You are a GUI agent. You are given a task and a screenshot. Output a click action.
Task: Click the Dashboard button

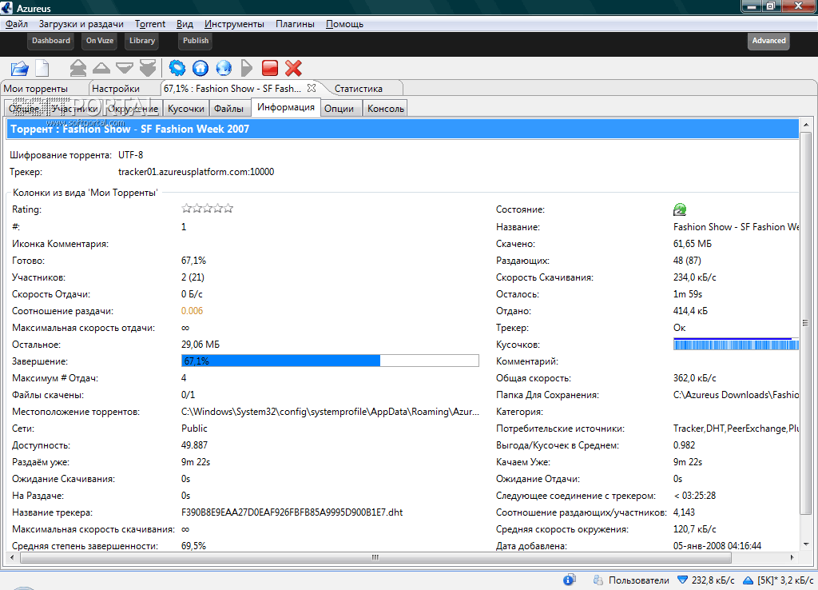click(50, 41)
